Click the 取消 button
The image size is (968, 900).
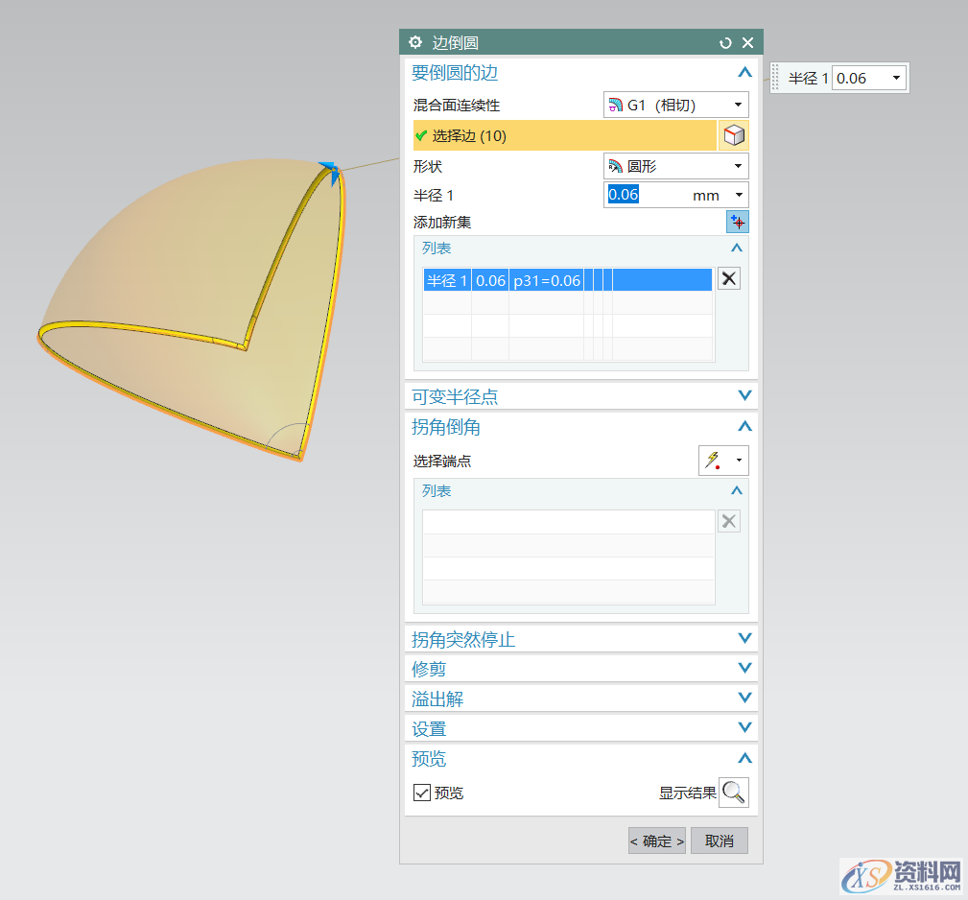tap(719, 841)
